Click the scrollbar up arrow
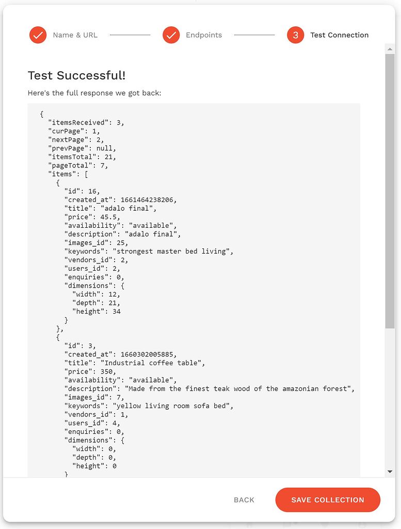The height and width of the screenshot is (529, 401). point(390,49)
